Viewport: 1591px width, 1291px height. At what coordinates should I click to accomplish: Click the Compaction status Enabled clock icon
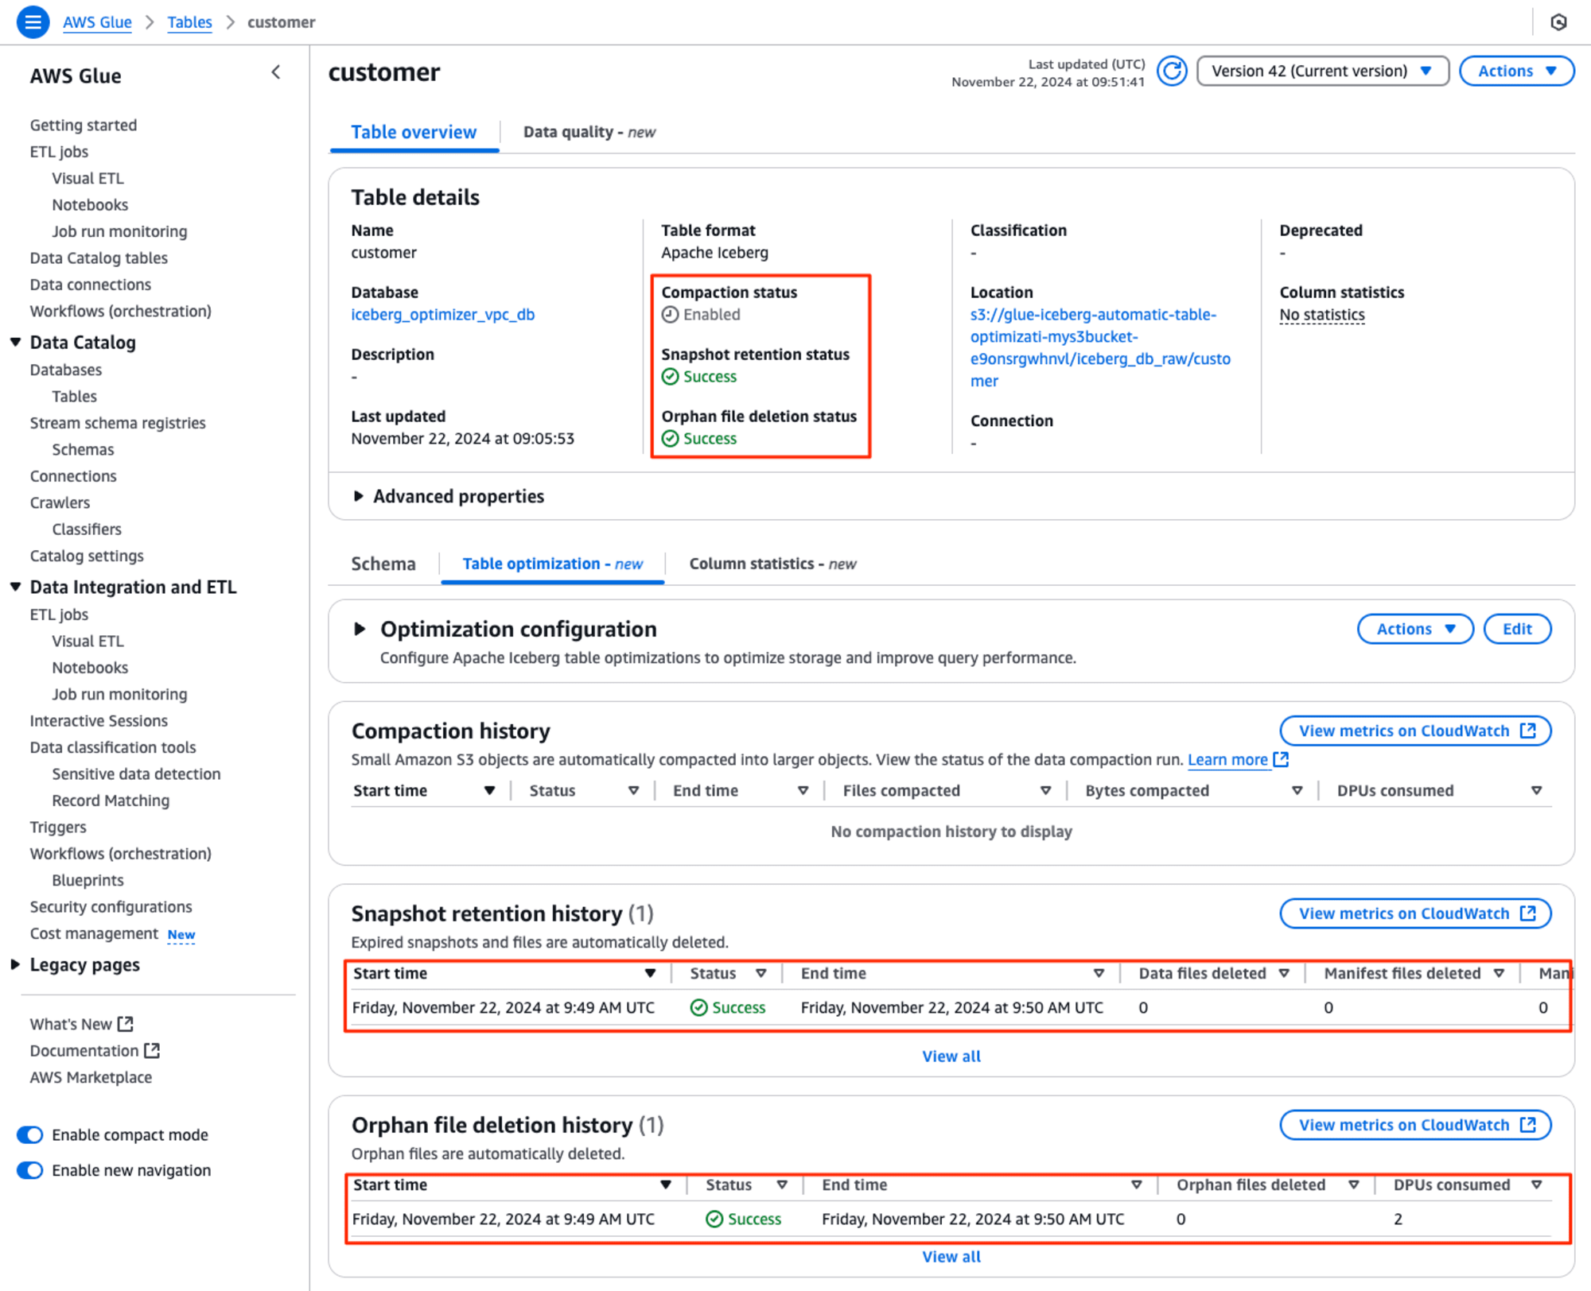pos(671,315)
